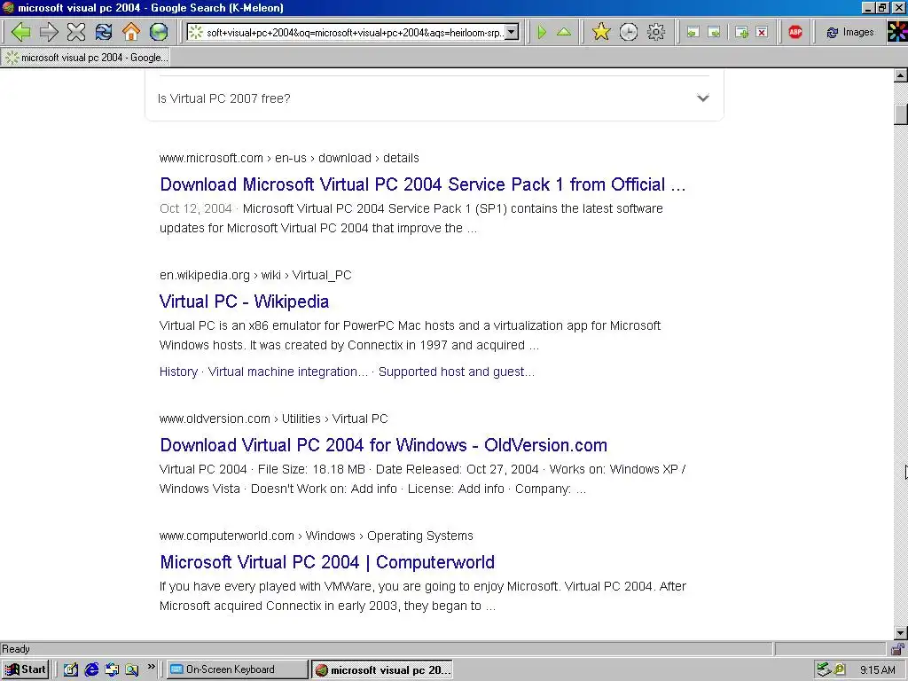Click the scrollbar up arrow
Image resolution: width=908 pixels, height=681 pixels.
coord(901,76)
